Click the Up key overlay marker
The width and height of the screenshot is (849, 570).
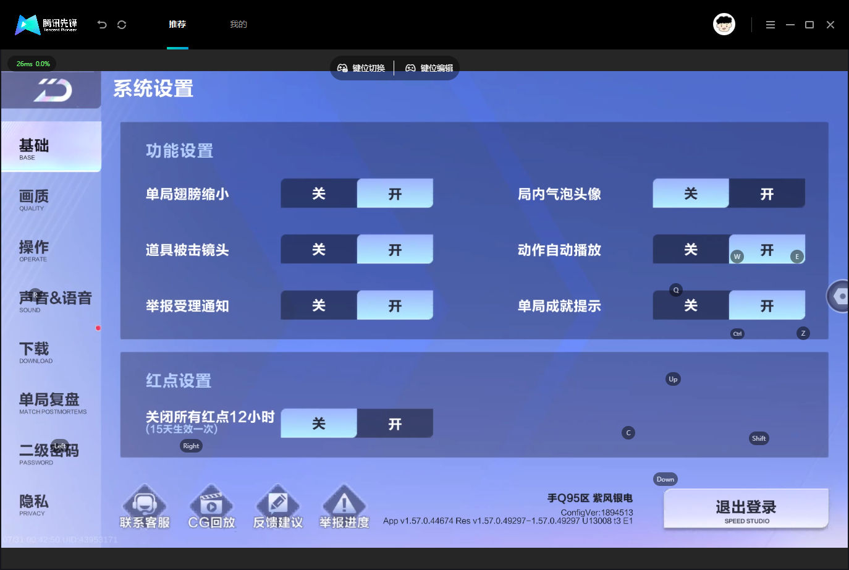[x=673, y=379]
